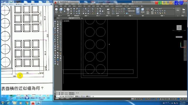Click the keyword search field in title bar

coord(142,2)
